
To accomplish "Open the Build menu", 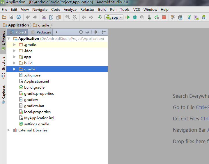I will pos(102,10).
